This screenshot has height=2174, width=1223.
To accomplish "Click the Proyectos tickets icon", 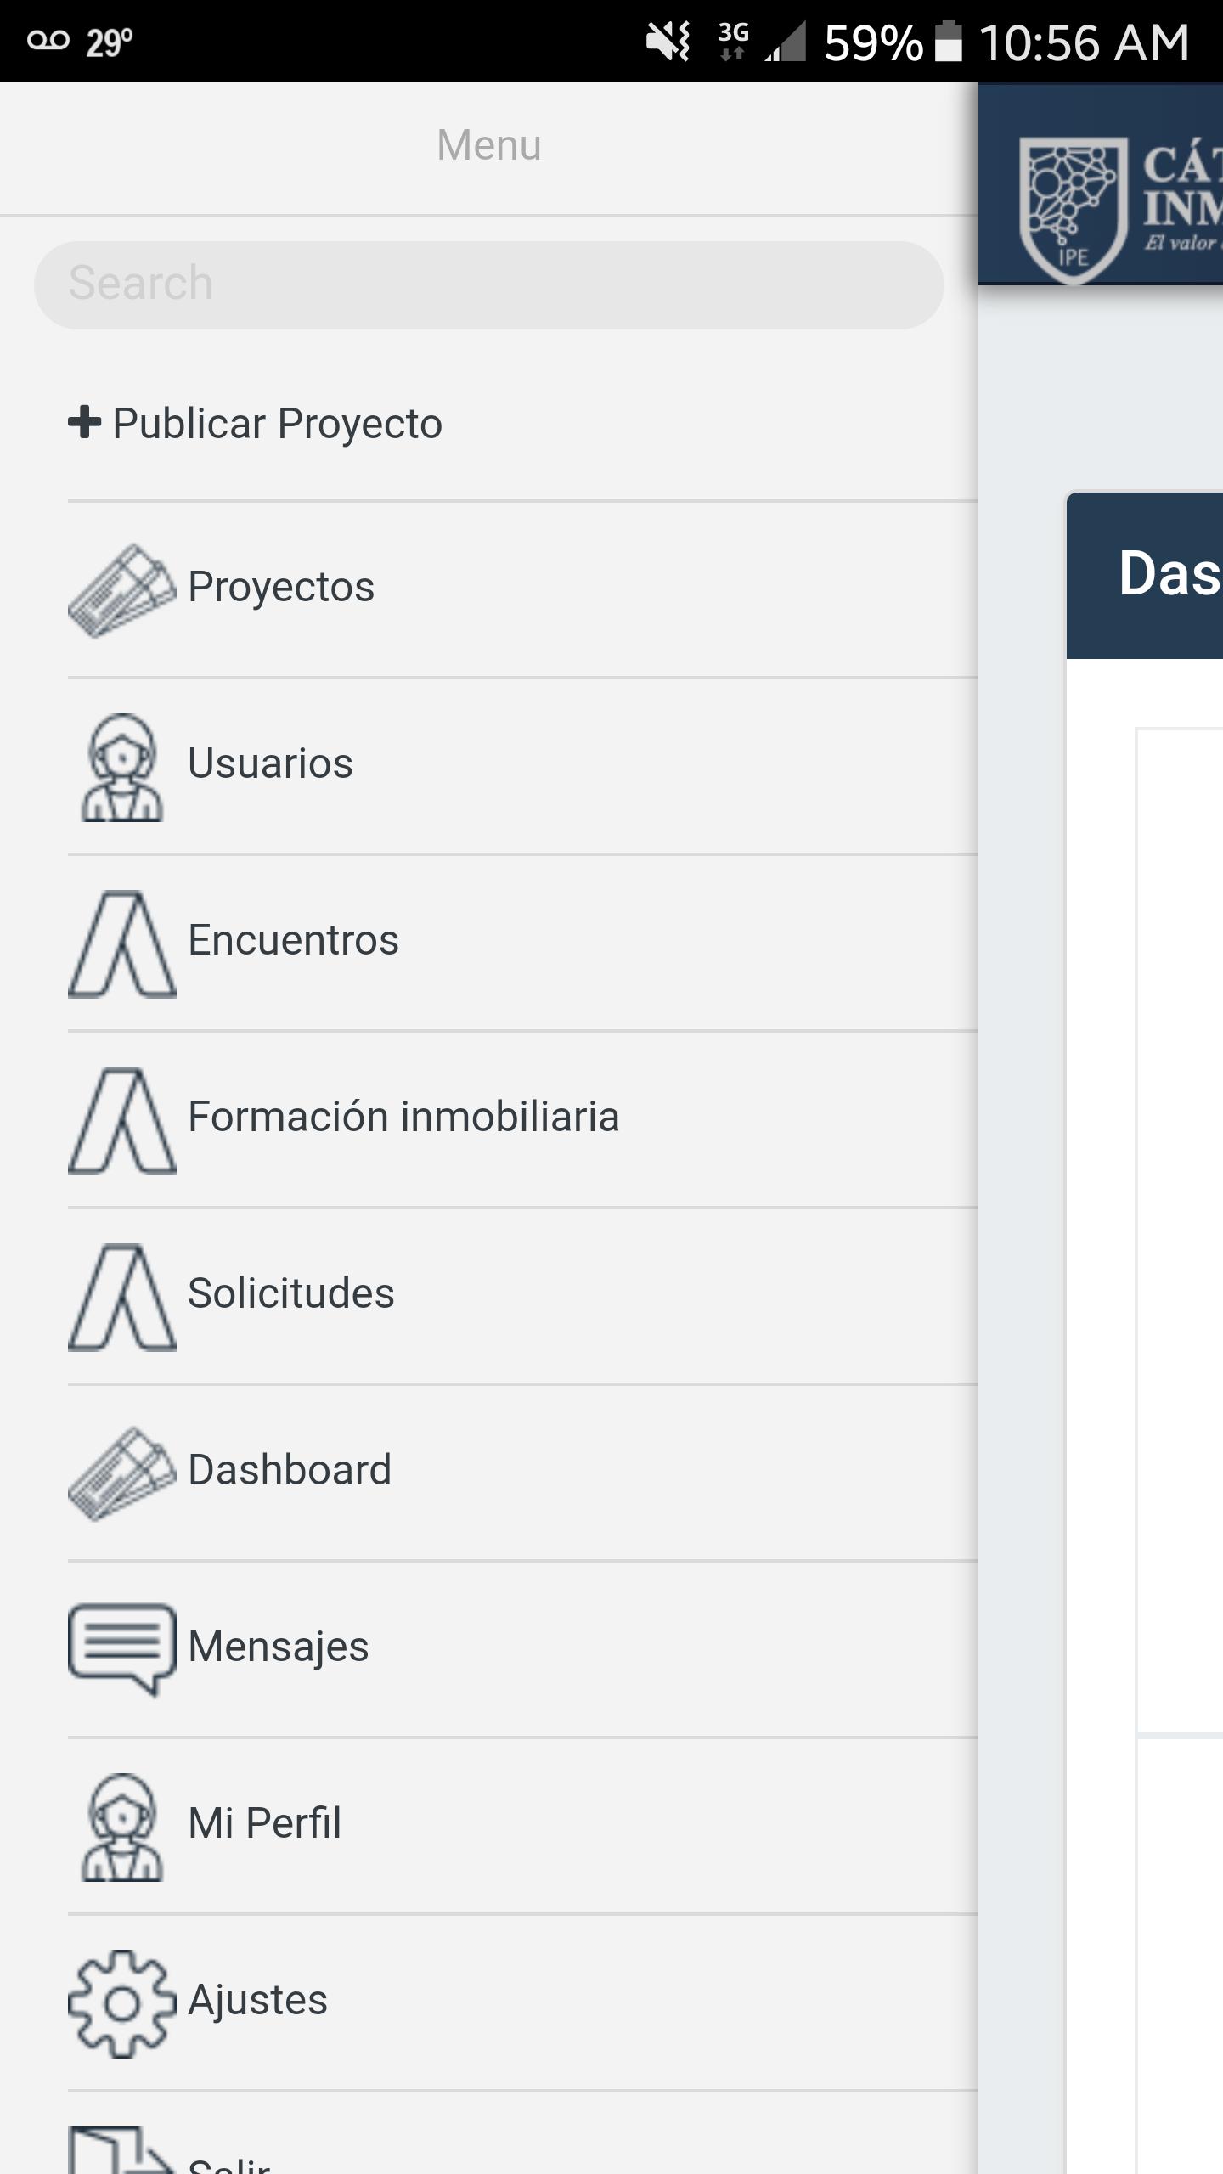I will (x=122, y=590).
